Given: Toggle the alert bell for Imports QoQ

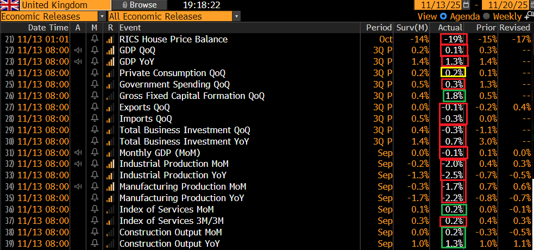Looking at the screenshot, I should click(x=95, y=118).
